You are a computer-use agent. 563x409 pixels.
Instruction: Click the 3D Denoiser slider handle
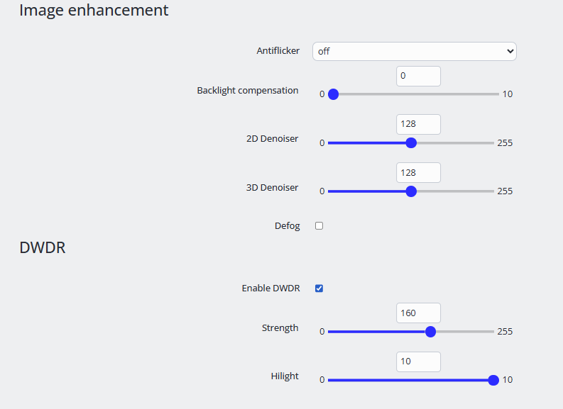point(410,191)
